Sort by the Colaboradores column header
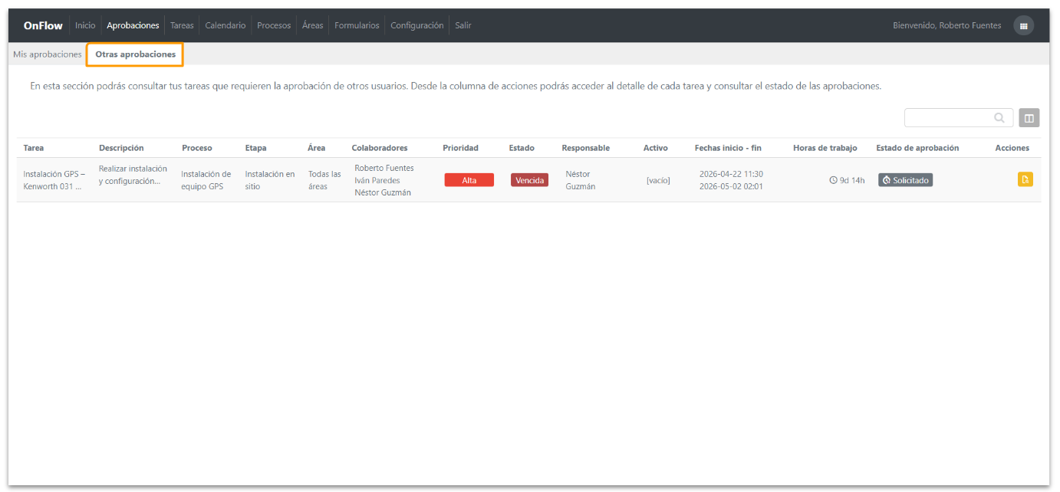 tap(380, 148)
